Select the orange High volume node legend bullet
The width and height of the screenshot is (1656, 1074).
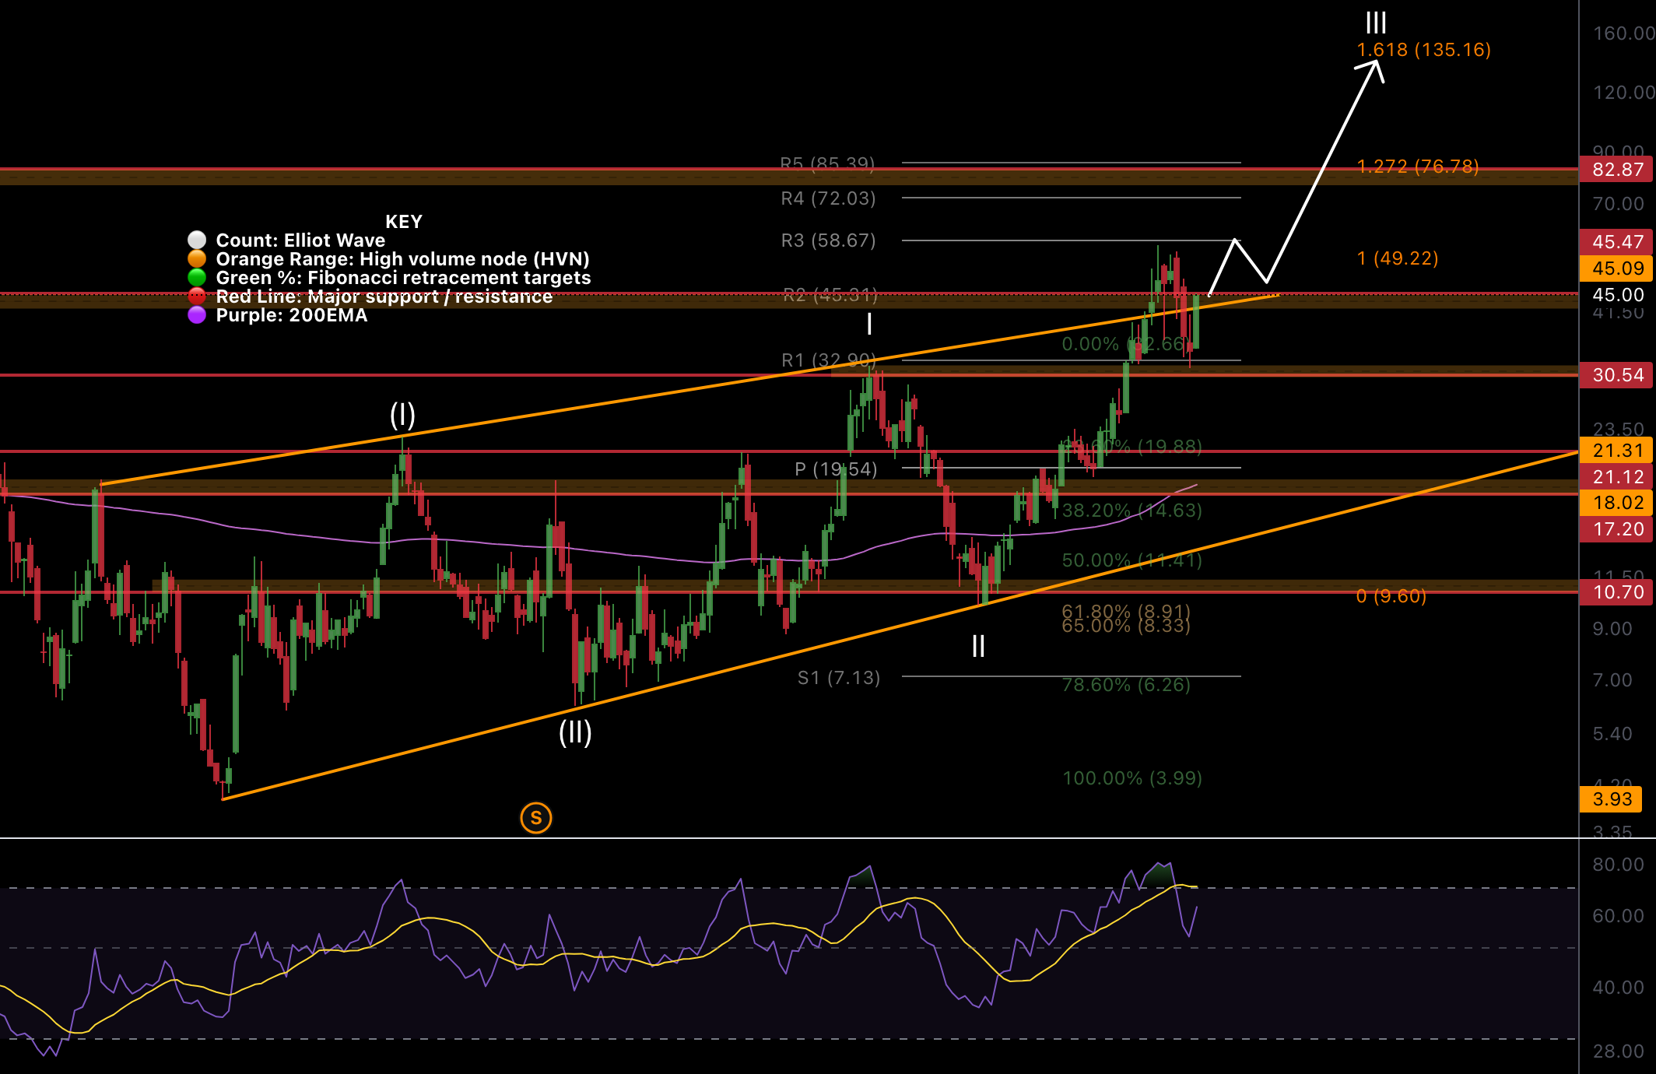coord(196,259)
